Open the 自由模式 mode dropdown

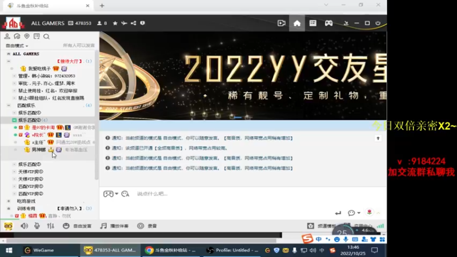pyautogui.click(x=17, y=46)
